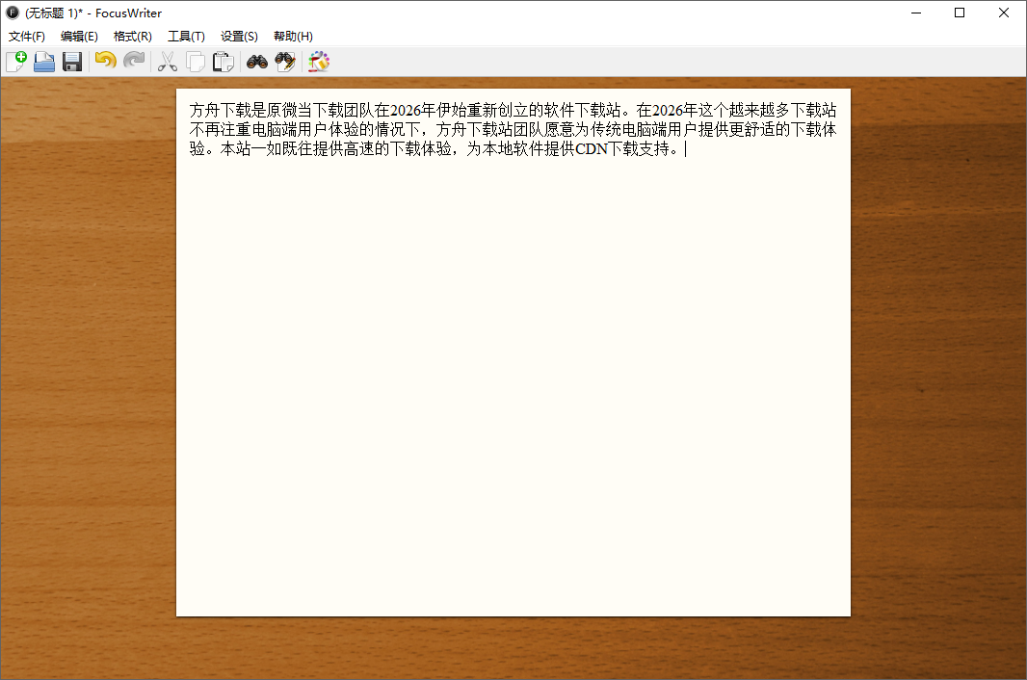The image size is (1027, 680).
Task: Open the 文件(F) menu
Action: [27, 36]
